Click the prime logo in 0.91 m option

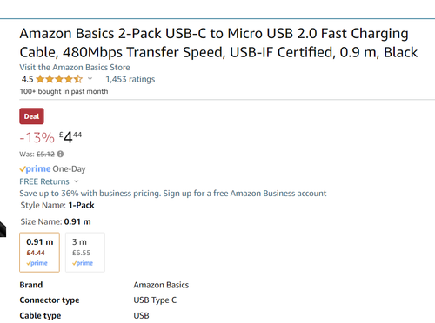pyautogui.click(x=37, y=263)
